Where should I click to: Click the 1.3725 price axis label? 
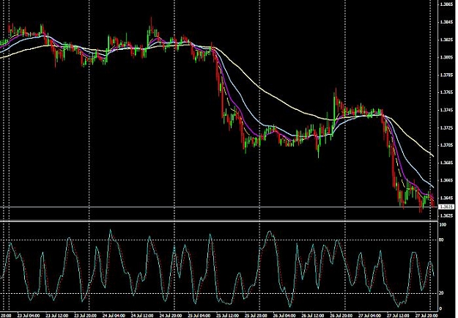[447, 128]
